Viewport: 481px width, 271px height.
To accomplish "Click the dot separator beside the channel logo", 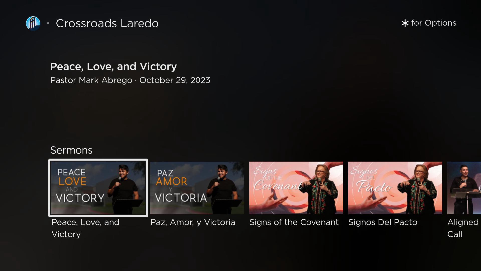I will [x=48, y=23].
